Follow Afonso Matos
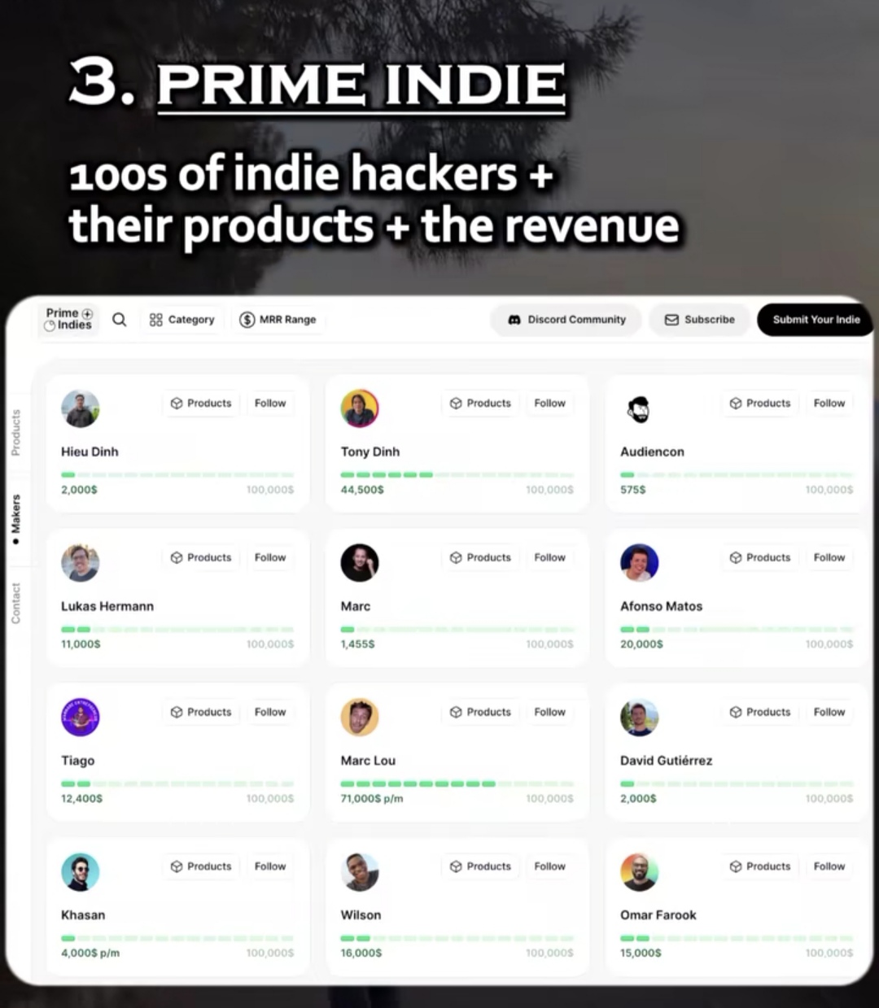 tap(829, 558)
